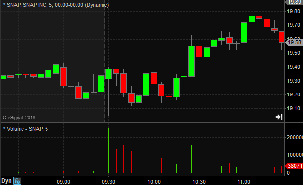Click the Dyn interval label

tap(6, 181)
